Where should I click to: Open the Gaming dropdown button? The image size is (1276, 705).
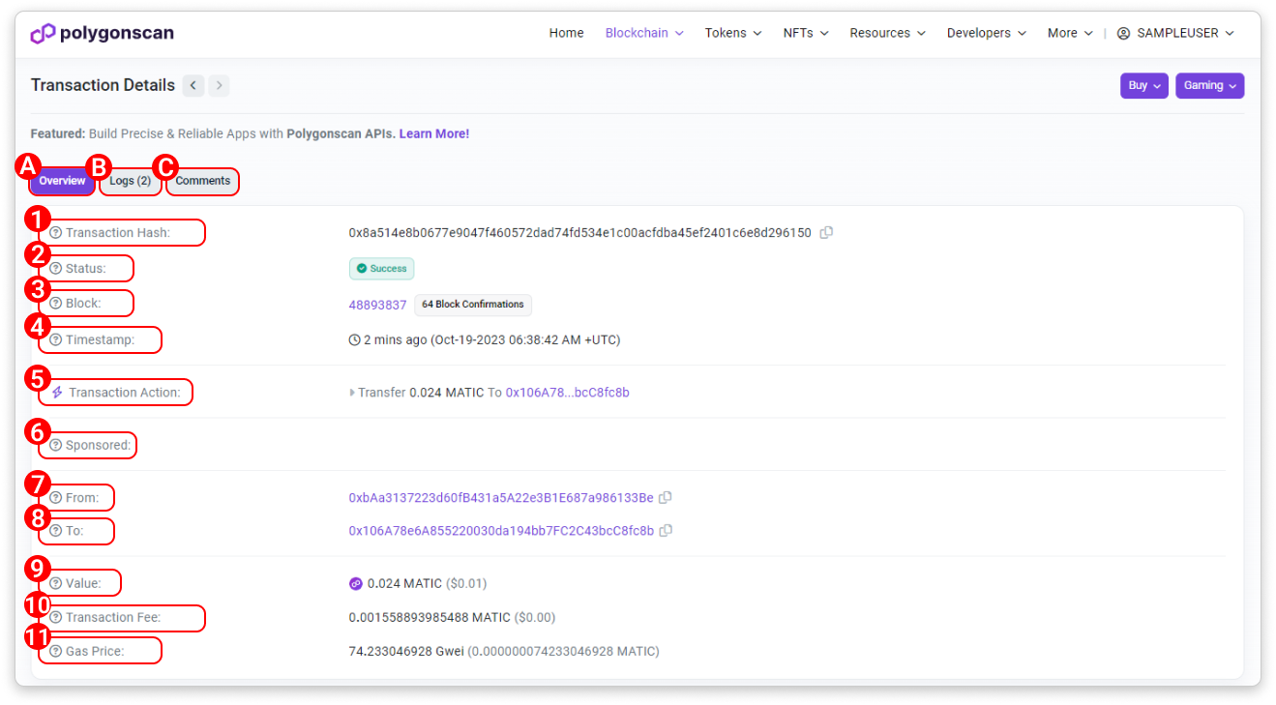click(x=1210, y=85)
